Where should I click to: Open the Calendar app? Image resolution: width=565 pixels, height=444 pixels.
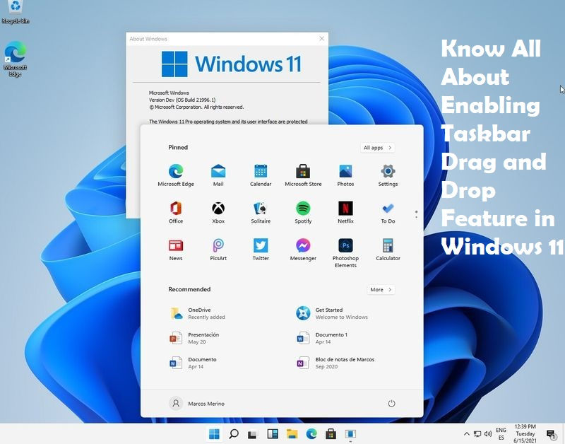261,175
